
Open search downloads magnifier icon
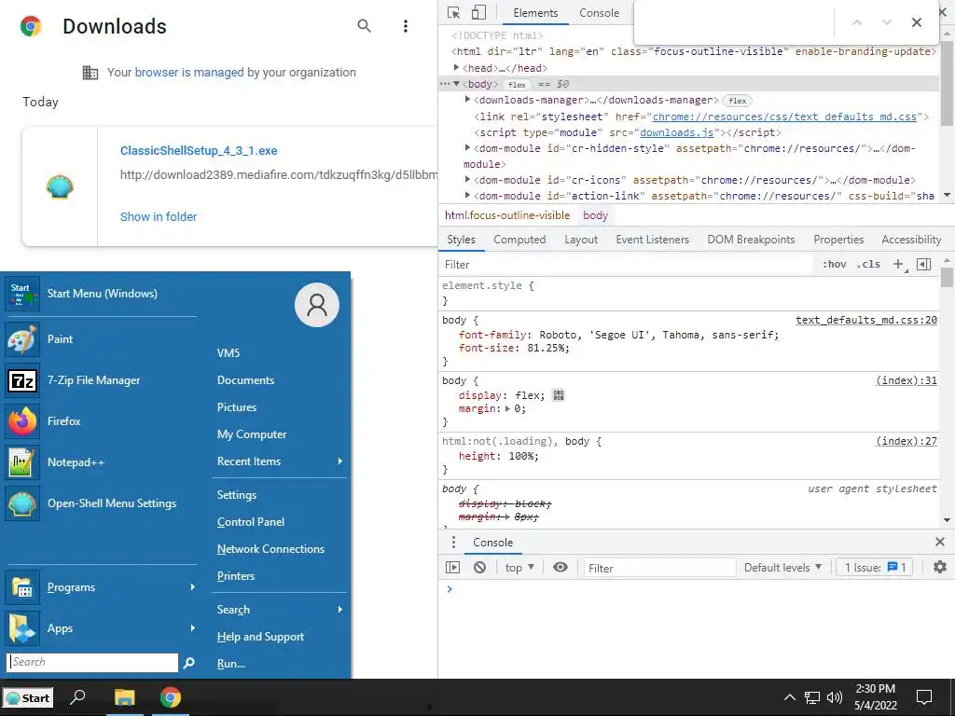(365, 25)
